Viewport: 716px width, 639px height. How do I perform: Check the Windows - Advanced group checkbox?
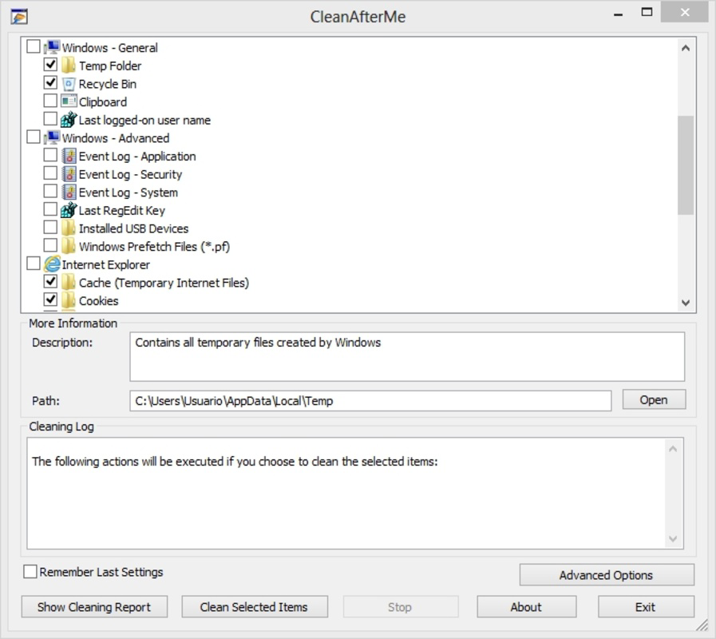pos(34,137)
